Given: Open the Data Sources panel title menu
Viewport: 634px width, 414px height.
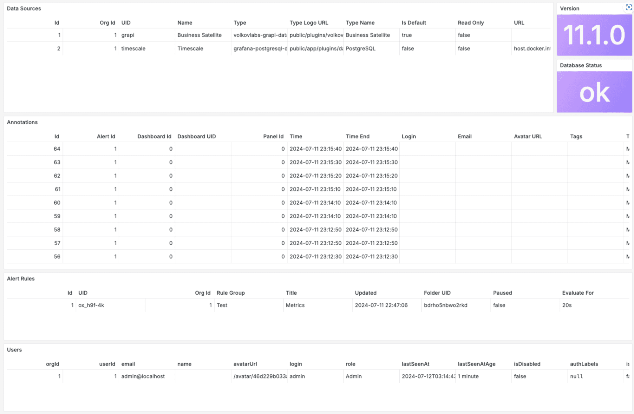Looking at the screenshot, I should pos(24,8).
